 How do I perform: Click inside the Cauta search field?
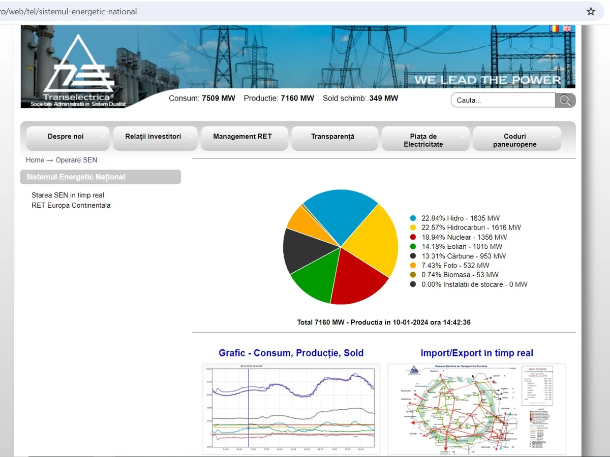click(x=502, y=101)
